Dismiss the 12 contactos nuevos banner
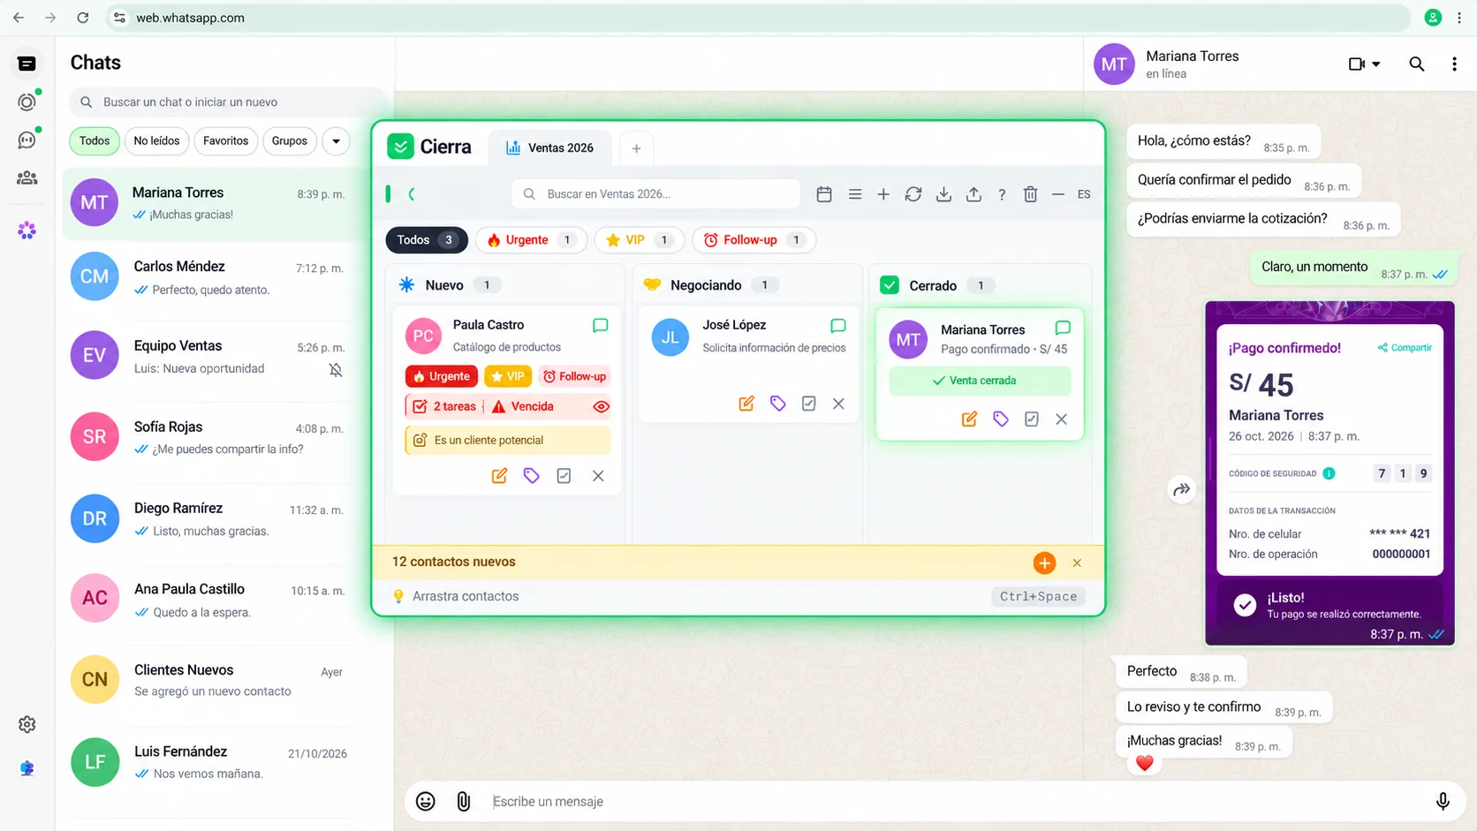Image resolution: width=1477 pixels, height=831 pixels. (x=1077, y=563)
